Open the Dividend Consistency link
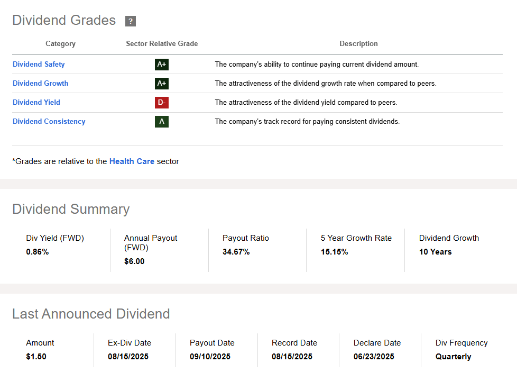The image size is (517, 372). pyautogui.click(x=49, y=121)
